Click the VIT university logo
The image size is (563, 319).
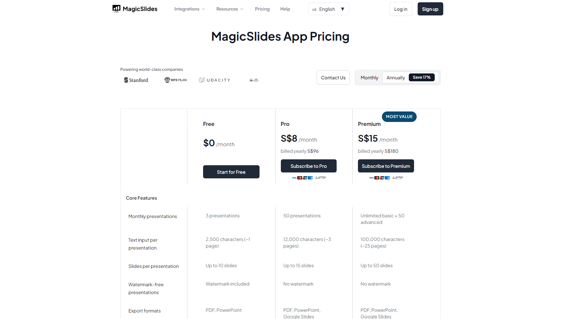point(254,80)
